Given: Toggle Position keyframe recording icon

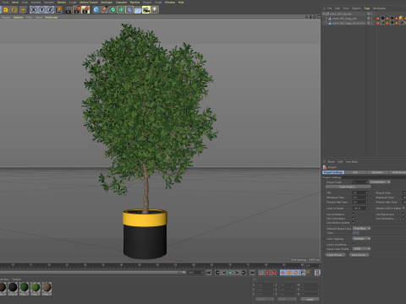Looking at the screenshot, I should pyautogui.click(x=283, y=273).
